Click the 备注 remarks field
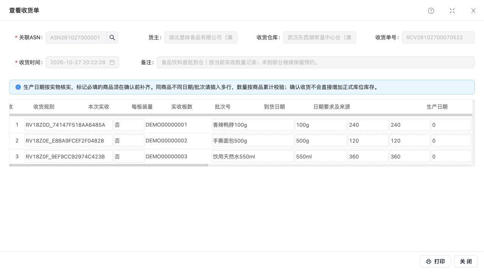Viewport: 484px width, 272px height. [x=316, y=62]
